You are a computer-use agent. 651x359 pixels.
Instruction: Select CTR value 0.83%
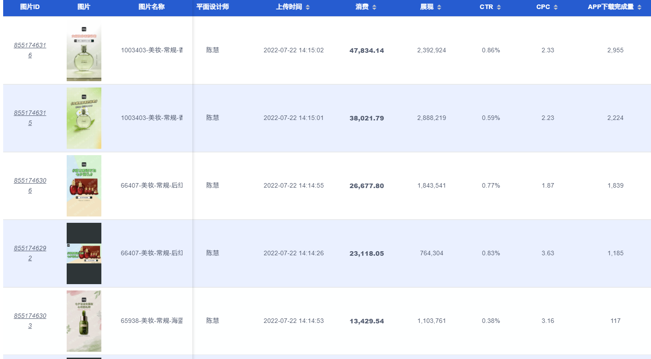pos(491,253)
